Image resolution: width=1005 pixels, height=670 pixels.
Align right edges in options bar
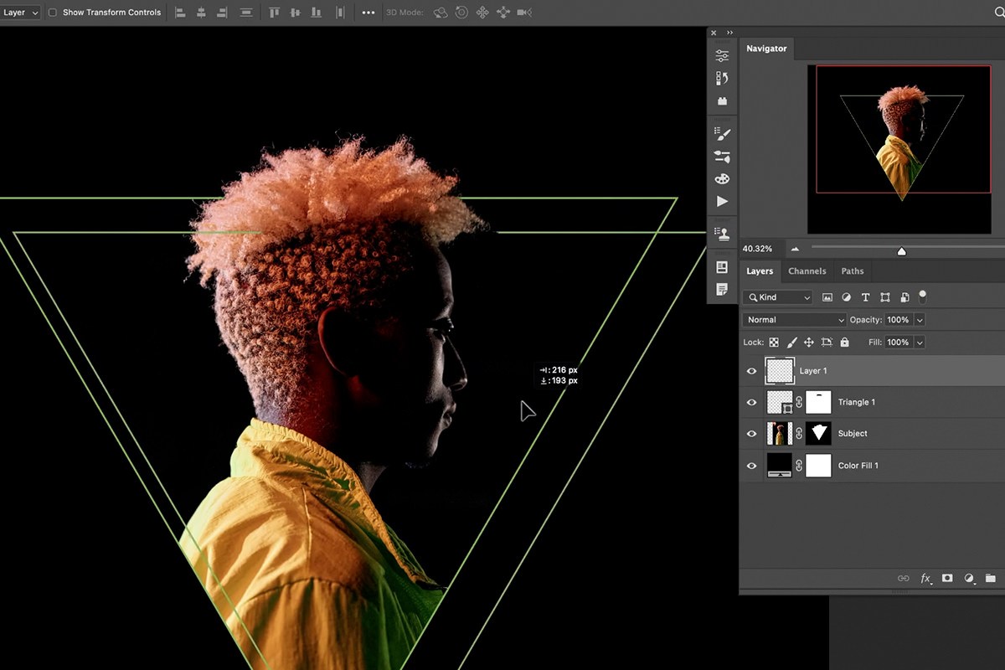[222, 13]
